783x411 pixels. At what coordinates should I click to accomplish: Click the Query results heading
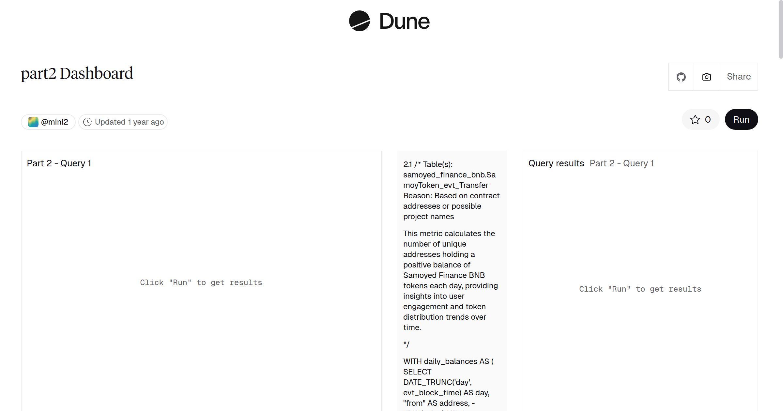556,163
